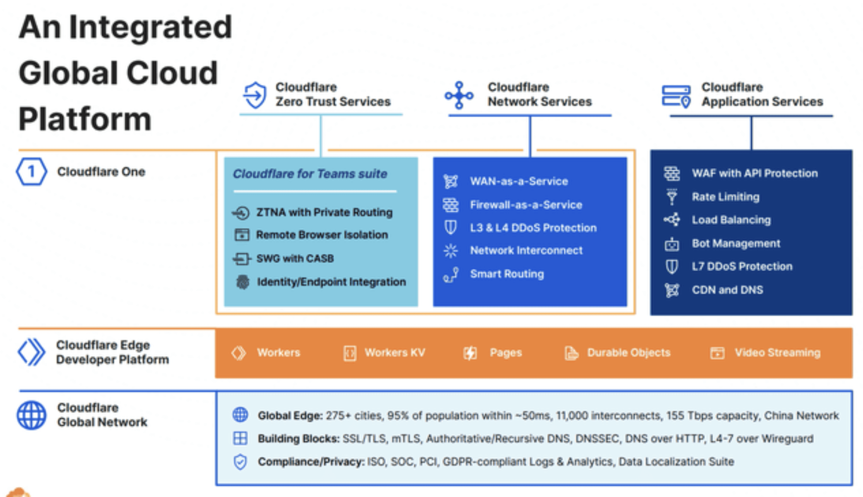Screen dimensions: 863x497
Task: Click the Video Streaming label
Action: (777, 353)
